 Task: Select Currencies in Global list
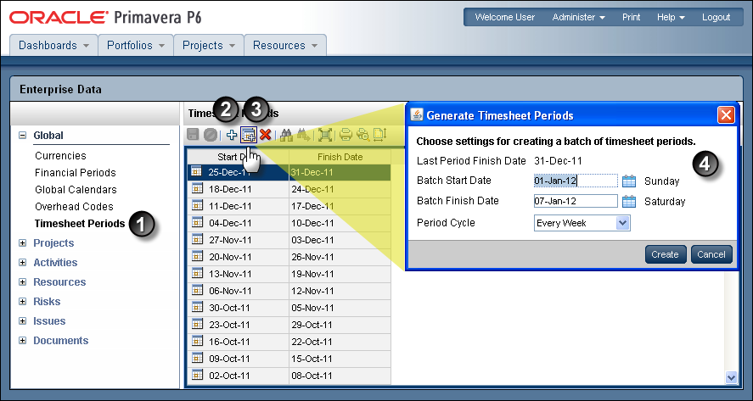coord(60,156)
